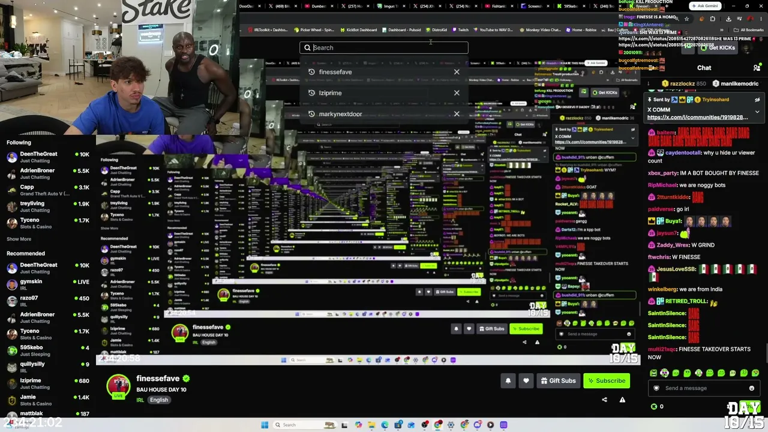Enable notifications with the bell icon

coord(508,380)
